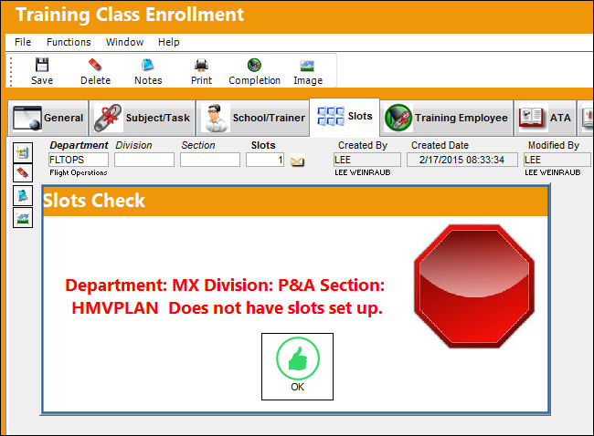Viewport: 594px width, 436px height.
Task: Click the Slots number field
Action: click(x=265, y=160)
